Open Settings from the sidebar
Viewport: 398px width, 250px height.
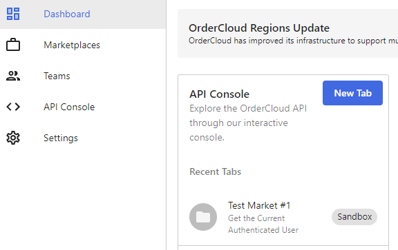click(83, 138)
